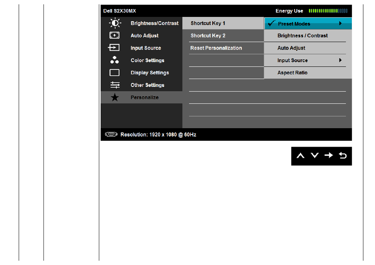
Task: Click the VGA connector icon
Action: coord(111,134)
